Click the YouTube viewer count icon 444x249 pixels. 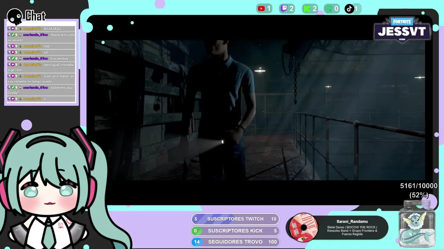(x=261, y=9)
